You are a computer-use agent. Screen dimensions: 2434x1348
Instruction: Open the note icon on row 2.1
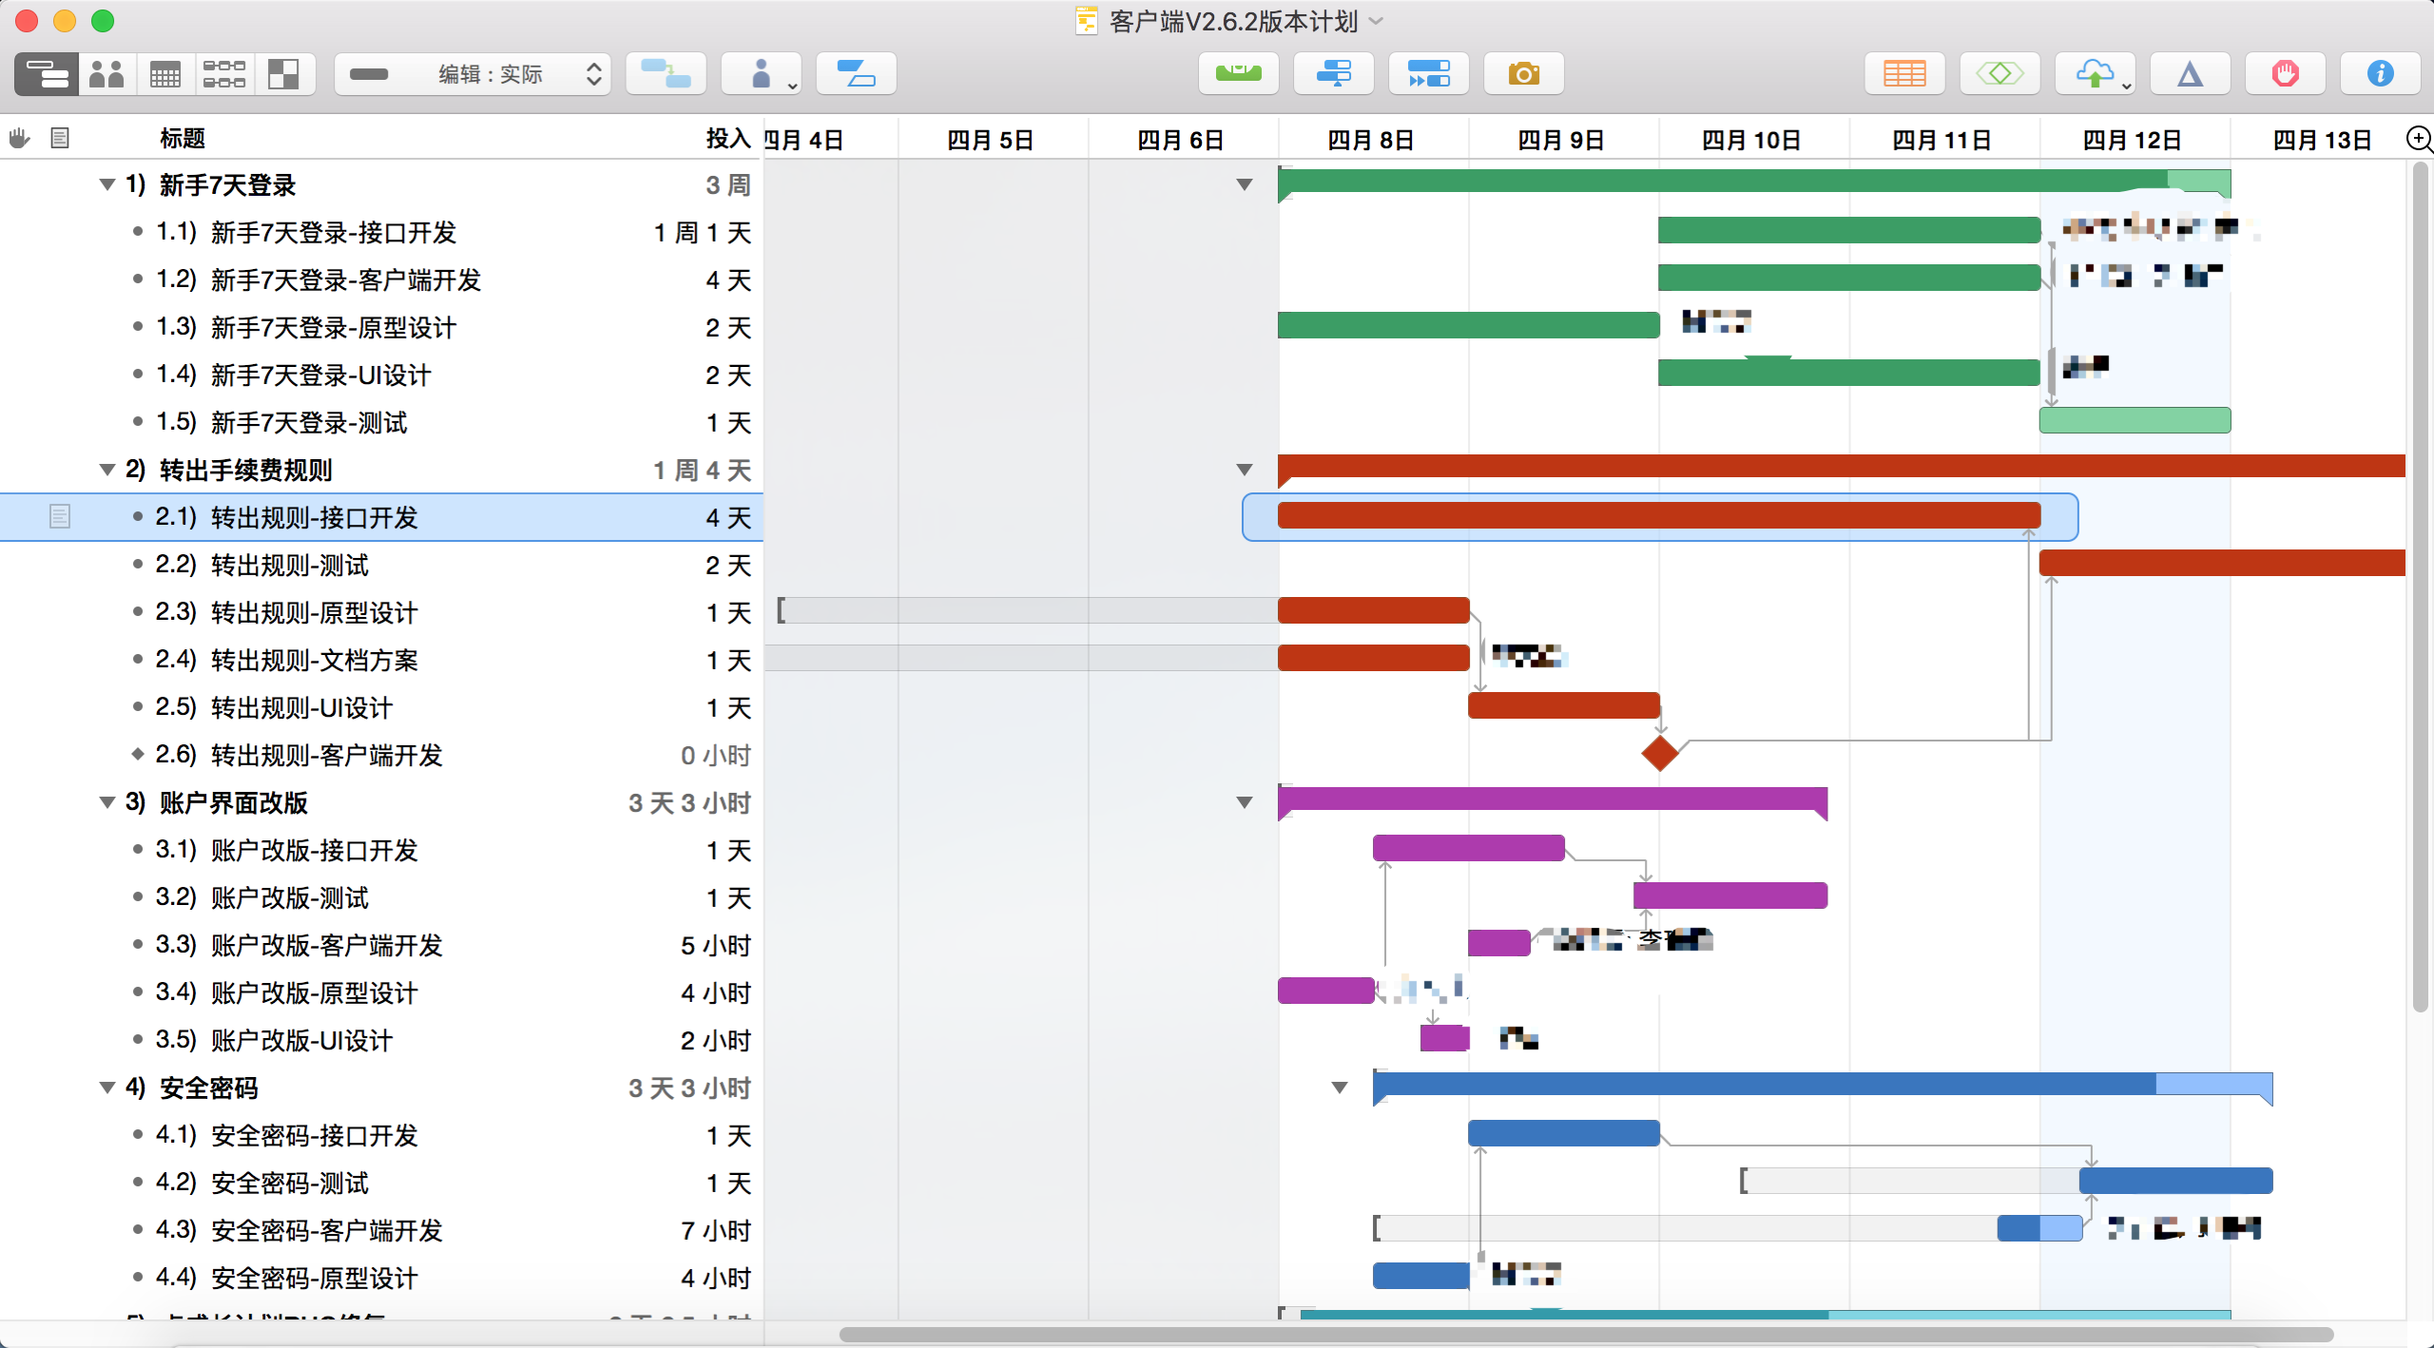point(60,516)
